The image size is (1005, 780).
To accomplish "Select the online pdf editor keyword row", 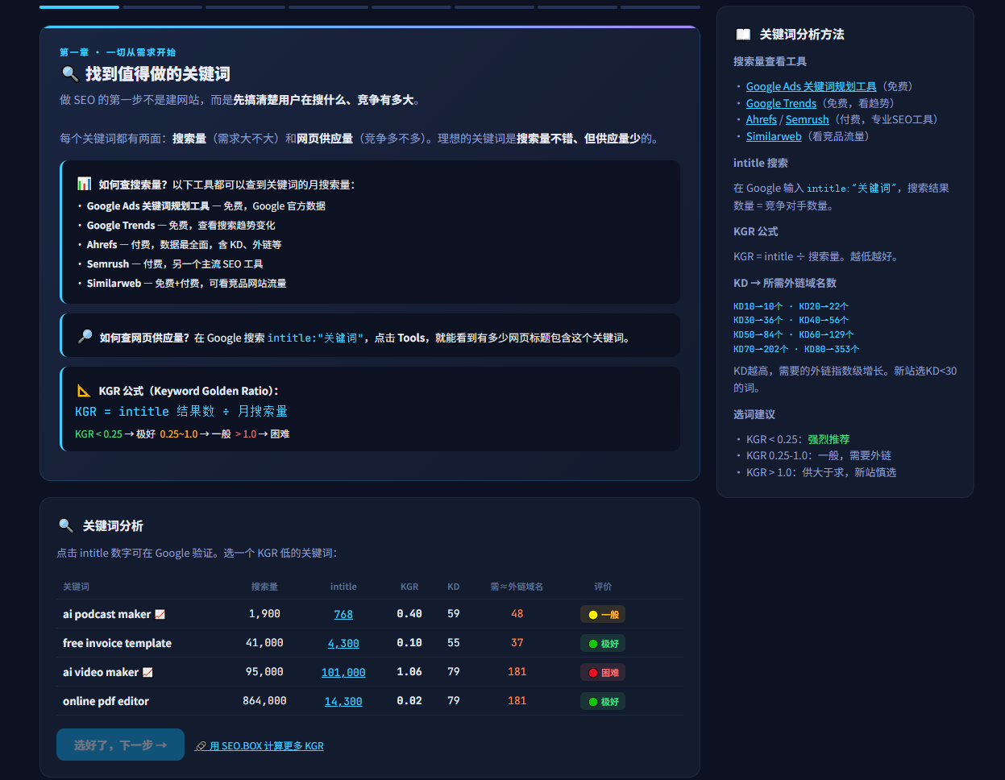I will pos(370,701).
